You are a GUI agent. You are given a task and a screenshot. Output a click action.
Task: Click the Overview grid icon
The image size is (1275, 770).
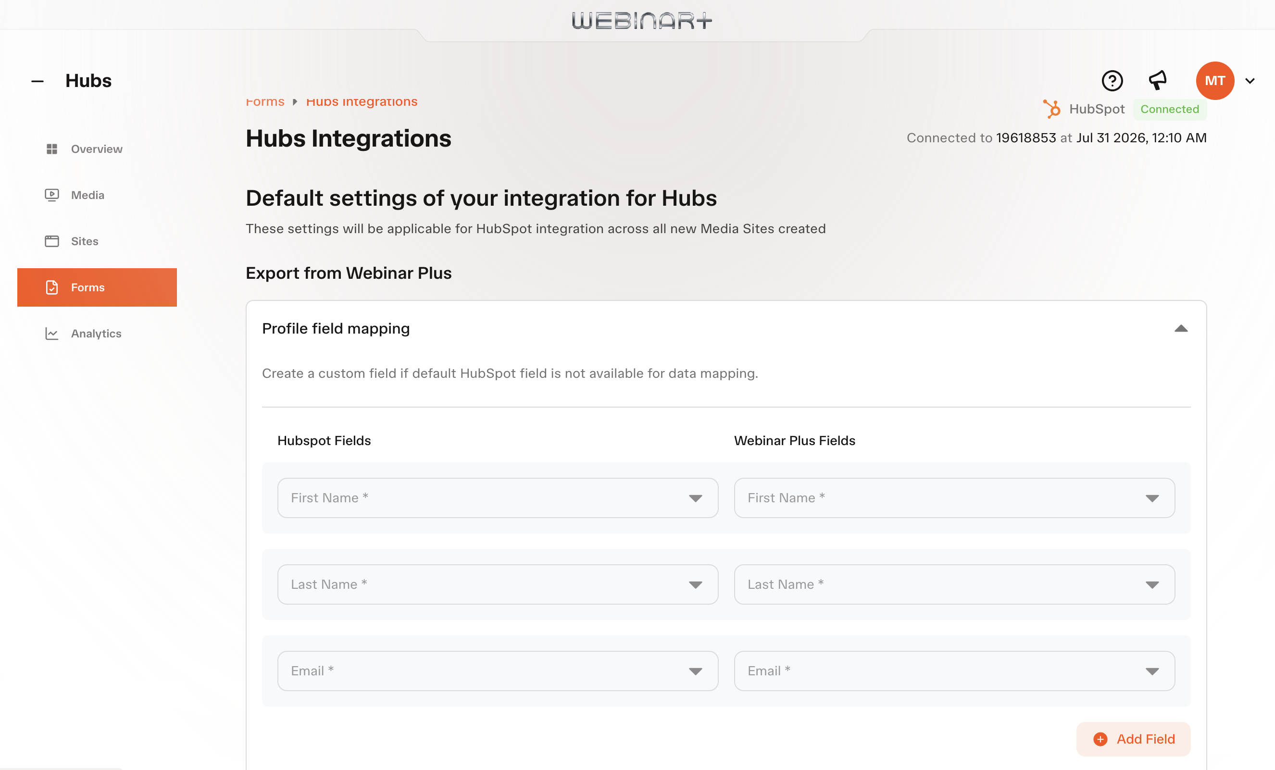(x=52, y=149)
